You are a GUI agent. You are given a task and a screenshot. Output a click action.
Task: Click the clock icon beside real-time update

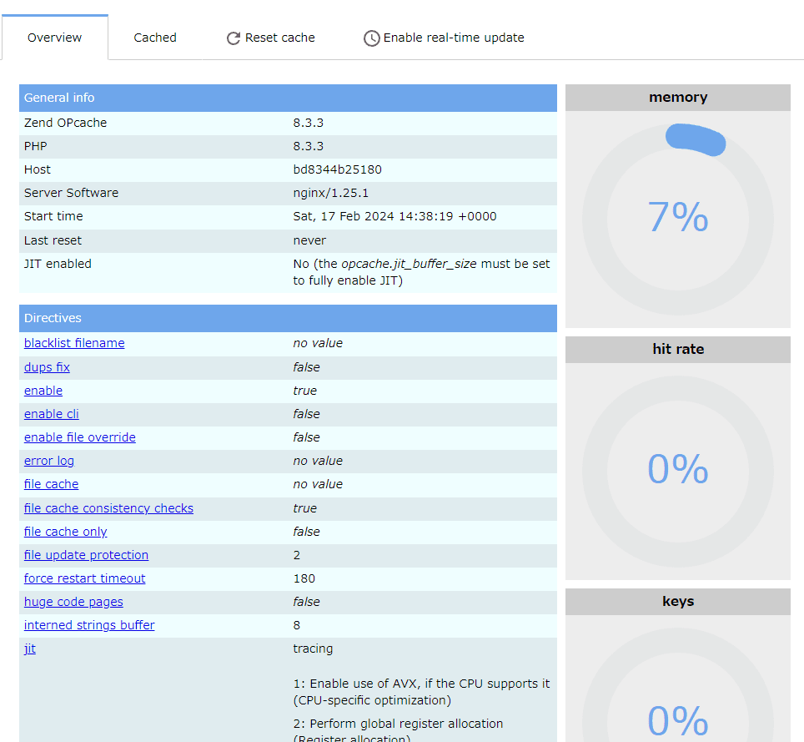tap(371, 38)
